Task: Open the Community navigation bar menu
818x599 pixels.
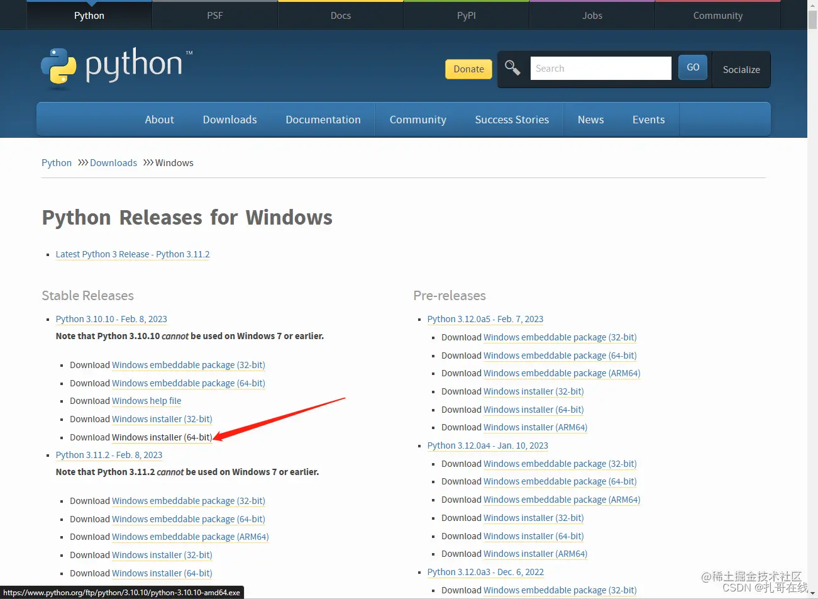Action: (x=418, y=120)
